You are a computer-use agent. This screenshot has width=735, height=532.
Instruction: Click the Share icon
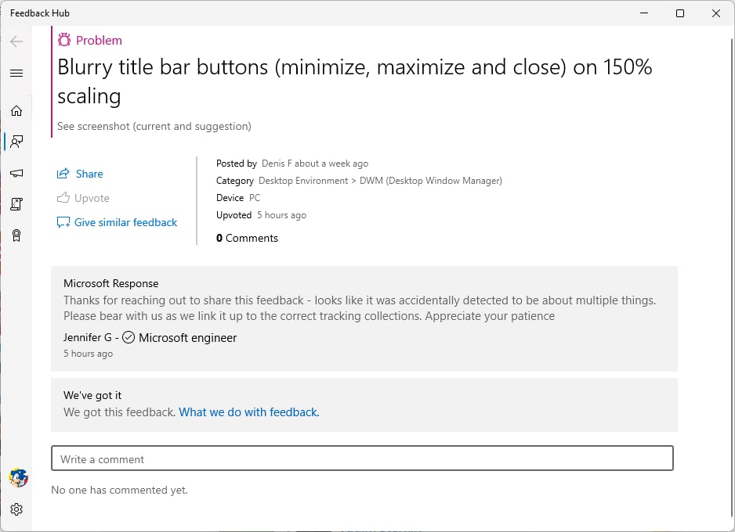63,174
